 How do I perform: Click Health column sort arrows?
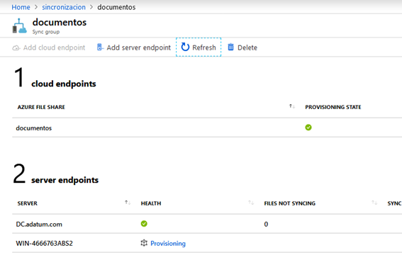coord(251,203)
